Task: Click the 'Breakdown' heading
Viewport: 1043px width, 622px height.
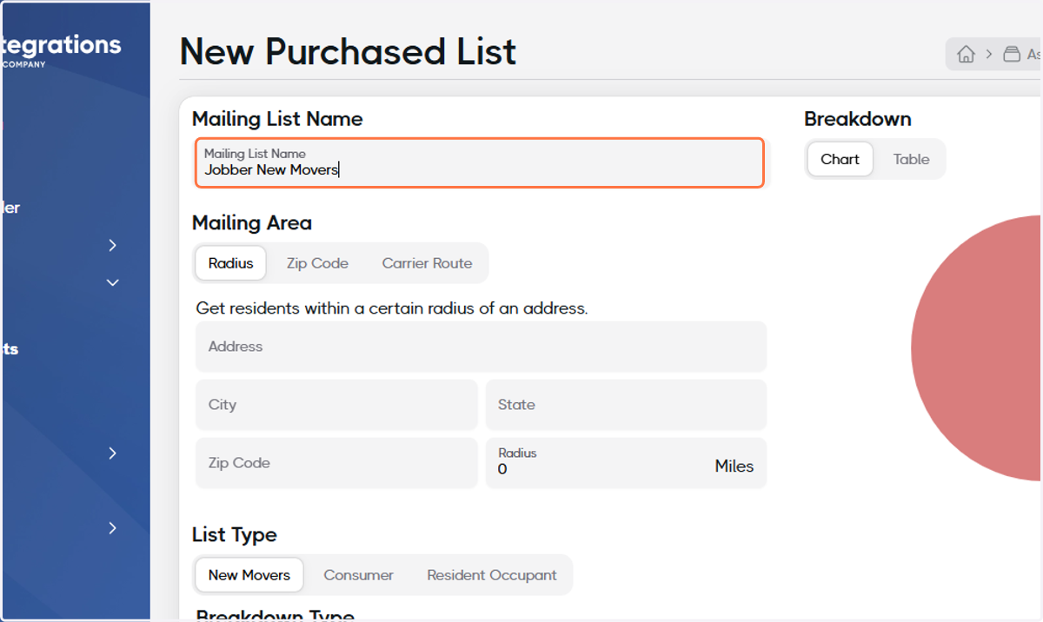Action: point(858,119)
